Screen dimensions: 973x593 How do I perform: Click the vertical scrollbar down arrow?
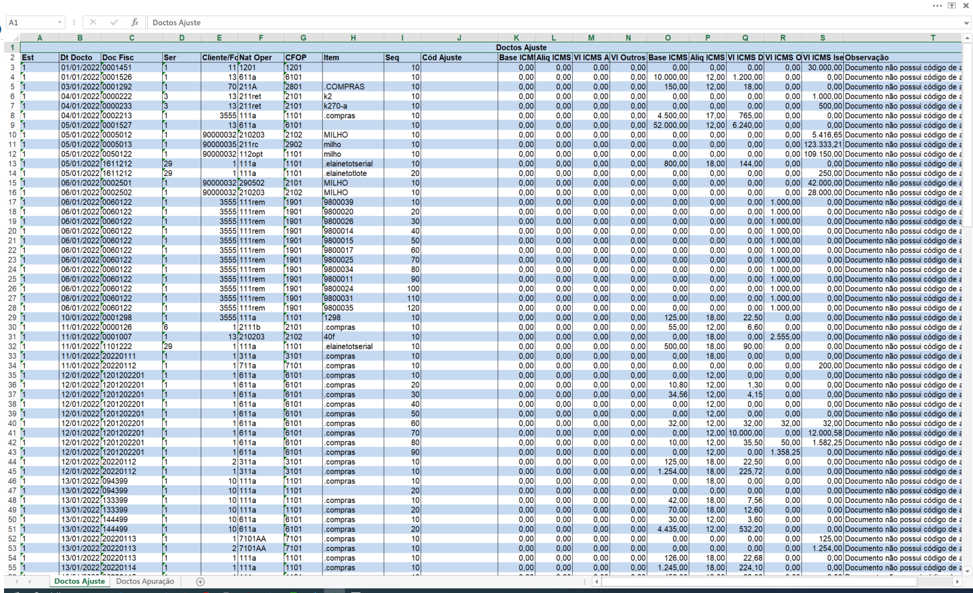coord(967,571)
